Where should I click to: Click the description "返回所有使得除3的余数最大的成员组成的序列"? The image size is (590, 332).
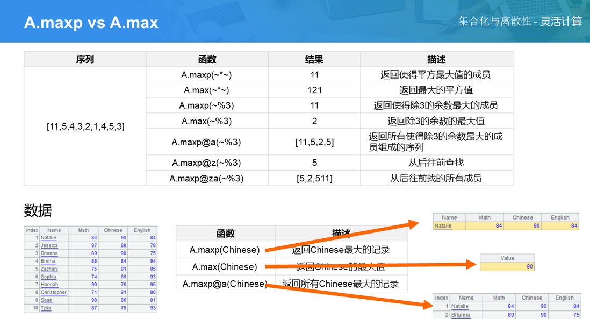(436, 142)
